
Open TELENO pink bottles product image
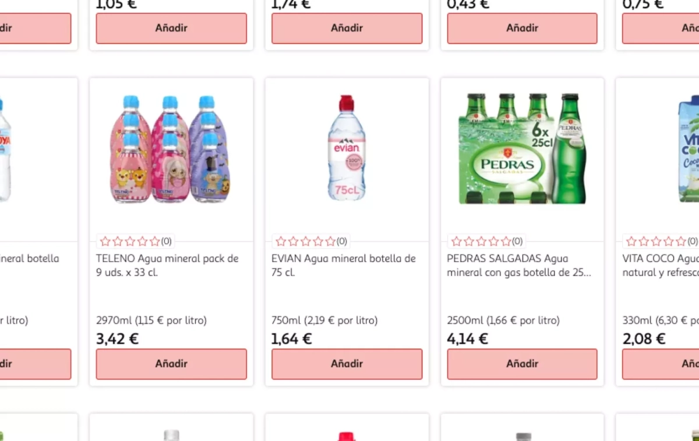point(171,149)
